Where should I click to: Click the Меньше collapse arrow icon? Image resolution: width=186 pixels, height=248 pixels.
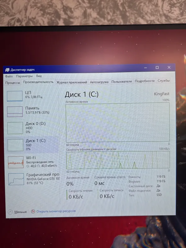click(x=10, y=212)
